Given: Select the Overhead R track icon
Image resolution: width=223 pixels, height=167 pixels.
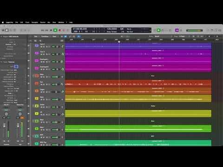Looking at the screenshot, I should pos(37,68).
